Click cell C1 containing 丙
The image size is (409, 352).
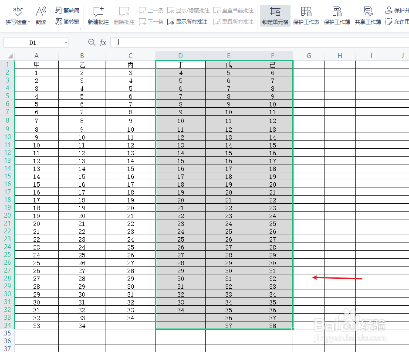click(130, 65)
